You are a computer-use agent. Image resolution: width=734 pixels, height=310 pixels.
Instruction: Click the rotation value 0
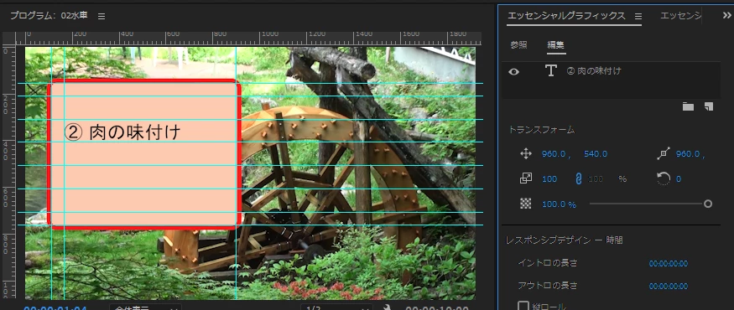point(679,179)
